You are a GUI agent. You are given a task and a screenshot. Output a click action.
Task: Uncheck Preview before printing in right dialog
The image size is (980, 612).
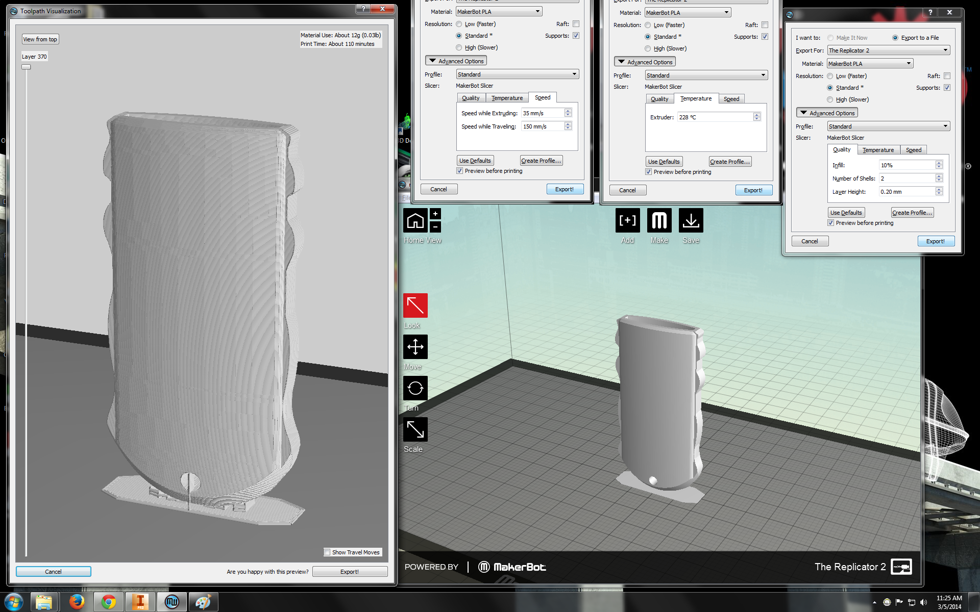(x=830, y=223)
